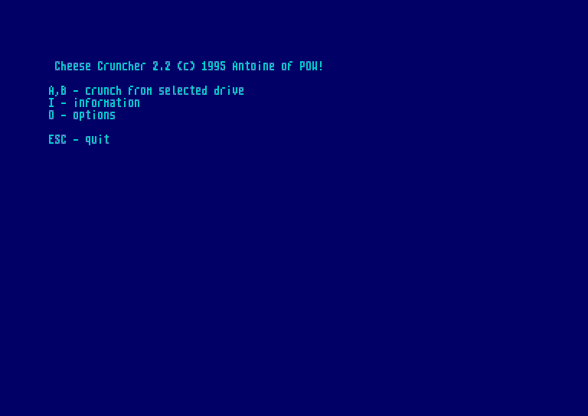The height and width of the screenshot is (416, 588).
Task: Click the word 'options'
Action: pyautogui.click(x=94, y=115)
